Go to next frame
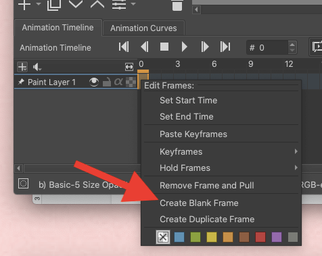The width and height of the screenshot is (322, 256). click(x=205, y=47)
